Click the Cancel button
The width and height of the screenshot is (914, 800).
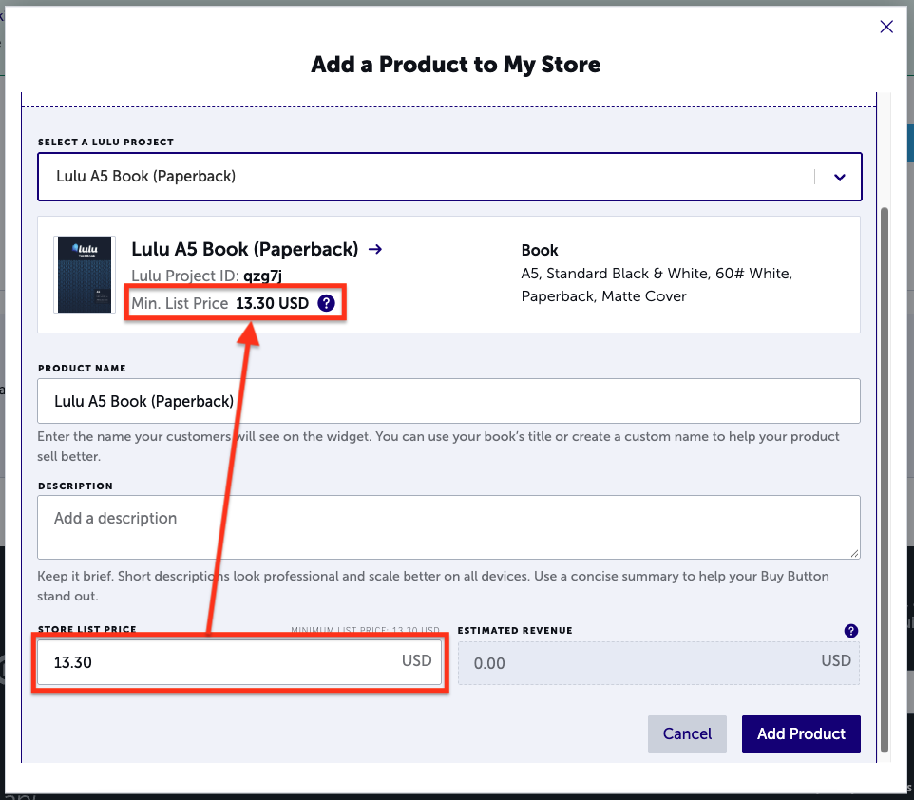687,734
